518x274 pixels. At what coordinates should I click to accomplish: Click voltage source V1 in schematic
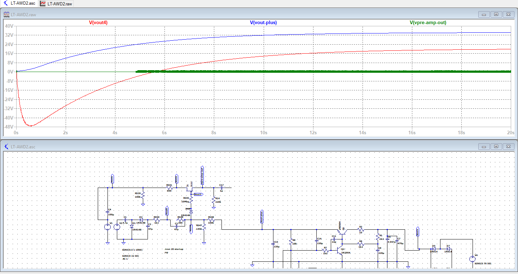click(x=107, y=227)
